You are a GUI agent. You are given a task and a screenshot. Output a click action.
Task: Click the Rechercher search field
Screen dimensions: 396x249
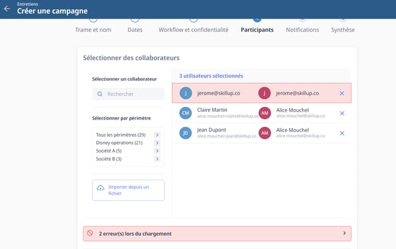point(128,94)
